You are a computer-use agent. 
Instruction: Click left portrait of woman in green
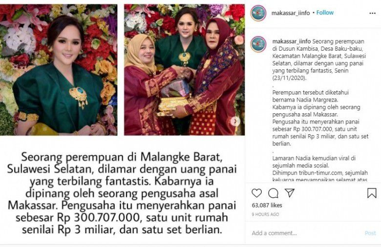(59, 70)
